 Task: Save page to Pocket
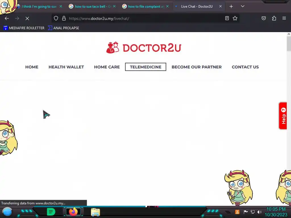264,18
